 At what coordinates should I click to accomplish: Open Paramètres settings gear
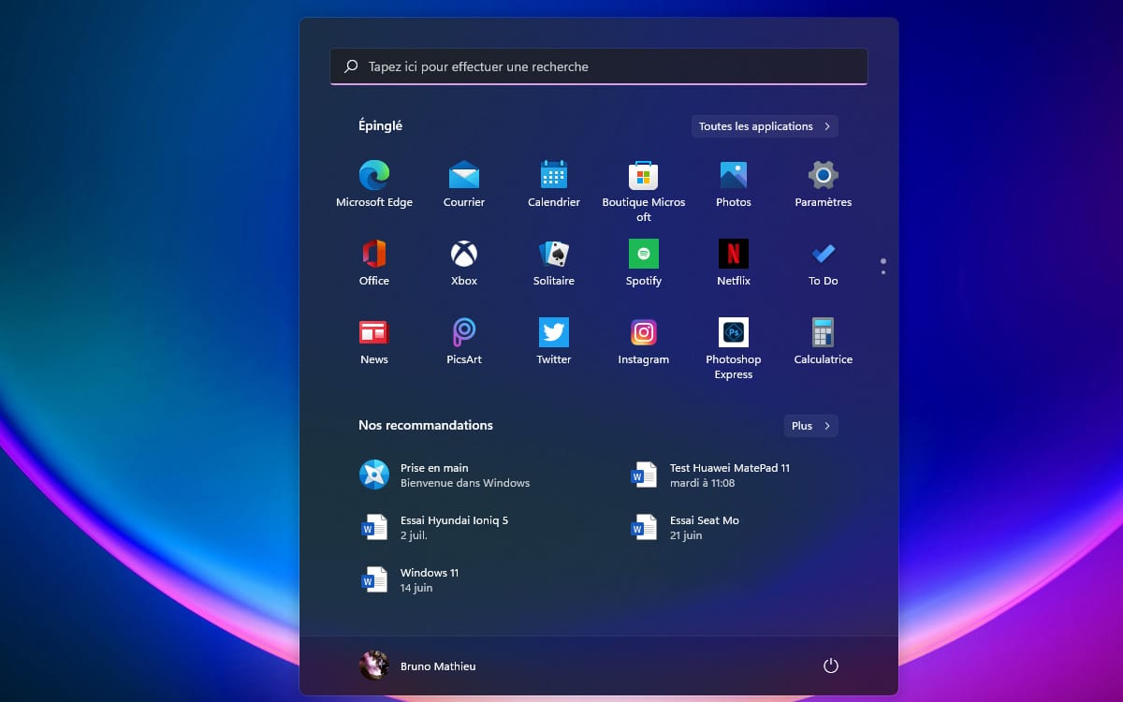[824, 175]
